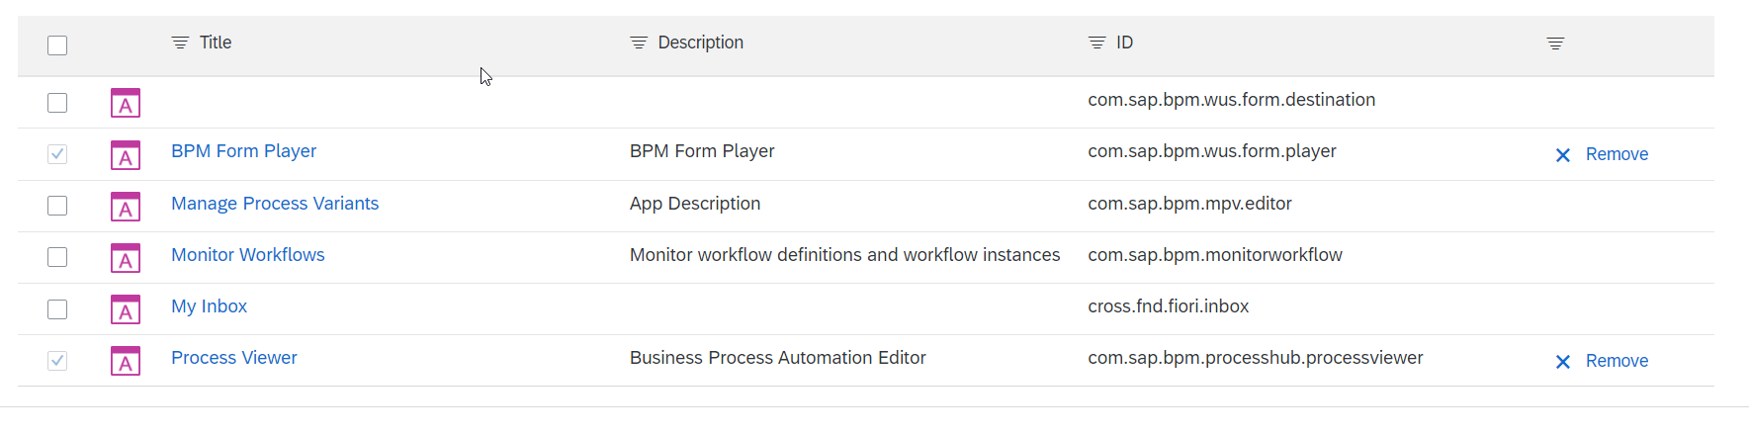Open filter menu of the last column

[x=1555, y=43]
